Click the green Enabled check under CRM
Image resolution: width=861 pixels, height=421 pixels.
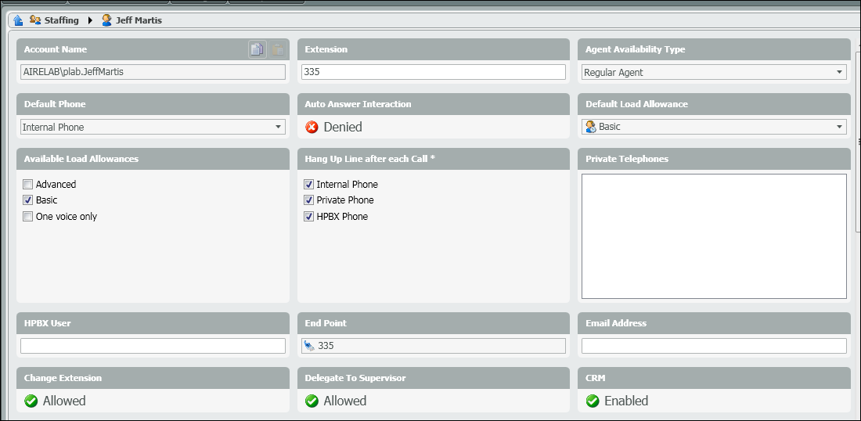(593, 401)
